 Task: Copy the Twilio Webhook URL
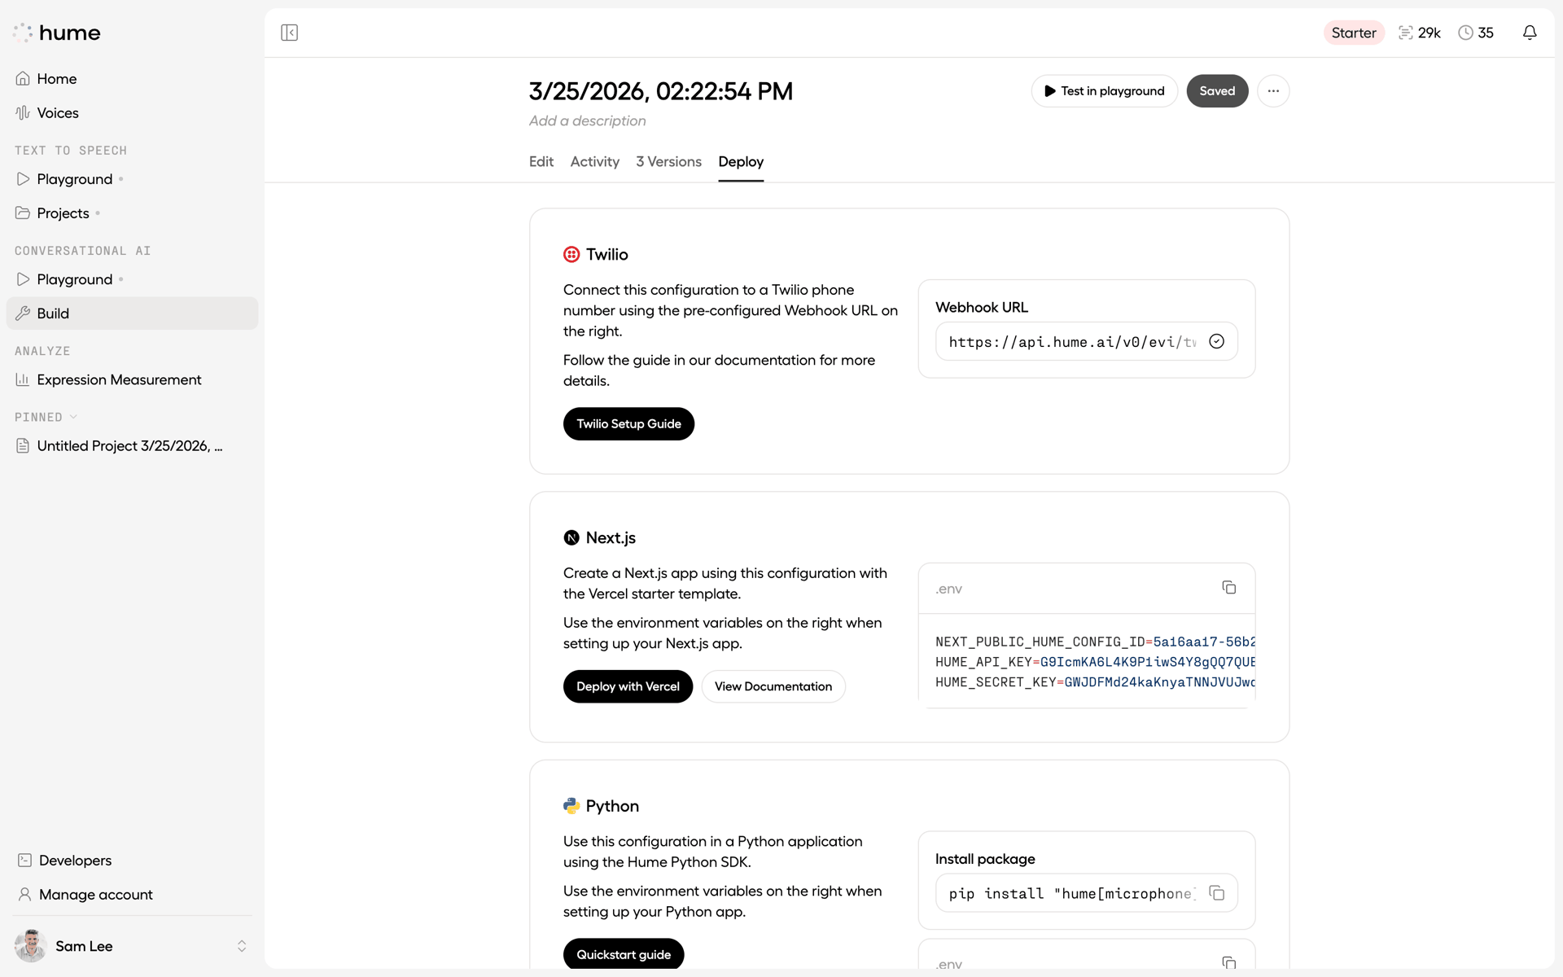pyautogui.click(x=1216, y=341)
